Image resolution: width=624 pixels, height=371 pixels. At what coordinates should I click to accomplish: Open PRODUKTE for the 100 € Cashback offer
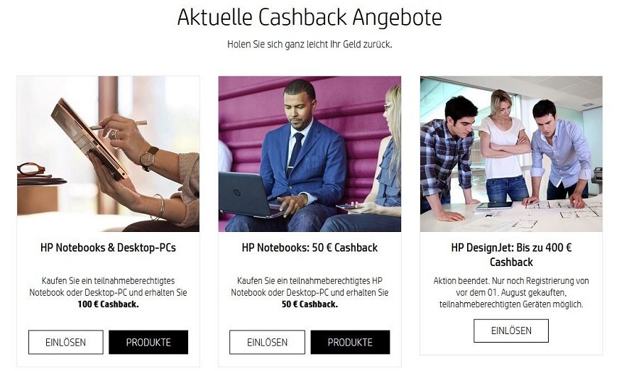tap(148, 342)
